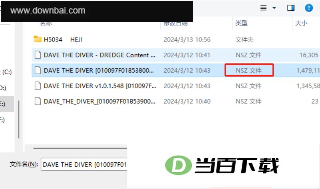Select the C: drive in sidebar
320x189 pixels.
pyautogui.click(x=6, y=72)
